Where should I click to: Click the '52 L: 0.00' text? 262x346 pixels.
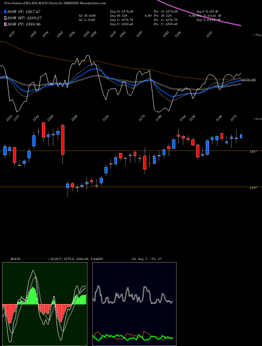click(87, 20)
